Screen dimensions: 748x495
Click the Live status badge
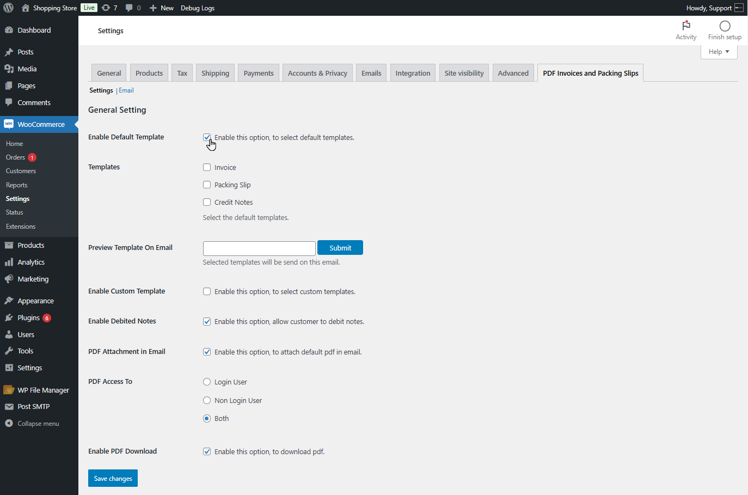[89, 8]
